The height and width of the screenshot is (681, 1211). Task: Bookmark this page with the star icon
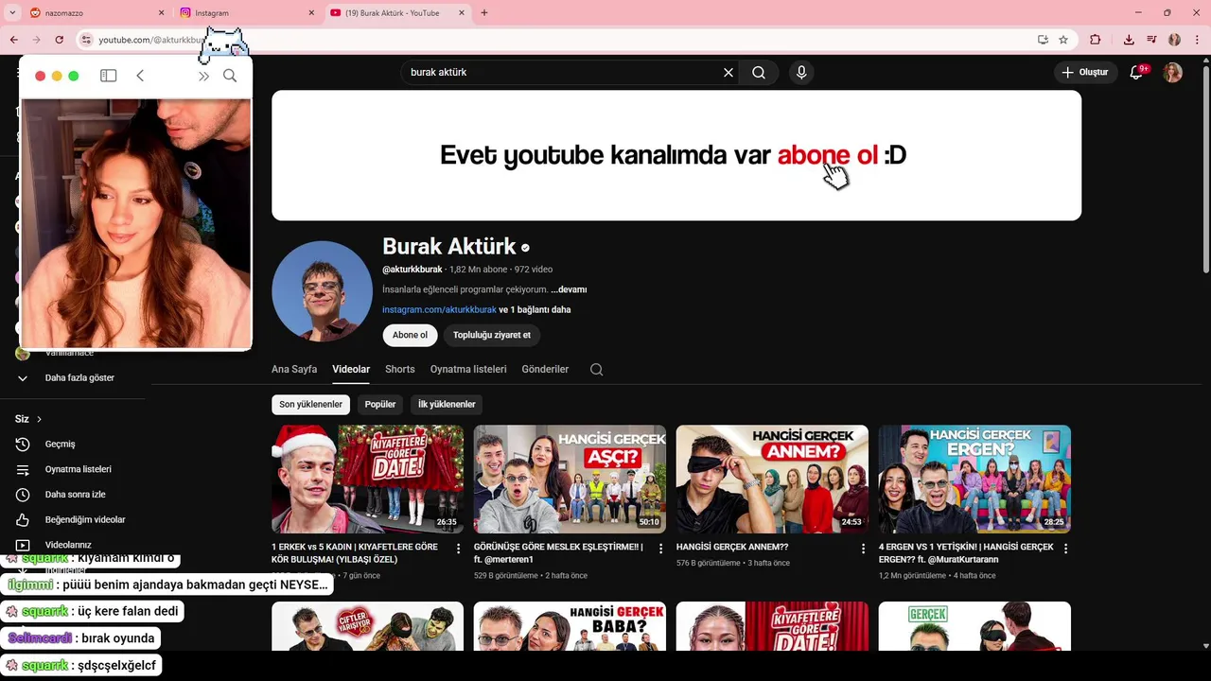pos(1063,40)
